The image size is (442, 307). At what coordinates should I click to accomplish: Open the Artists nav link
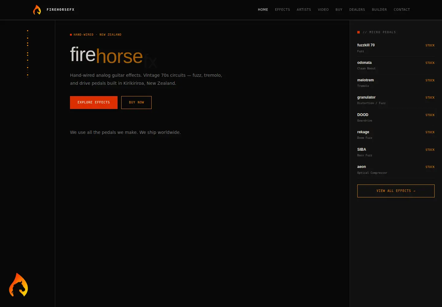[x=304, y=10]
